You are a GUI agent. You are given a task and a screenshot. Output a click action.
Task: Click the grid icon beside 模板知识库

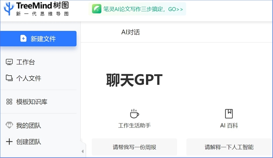click(9, 102)
